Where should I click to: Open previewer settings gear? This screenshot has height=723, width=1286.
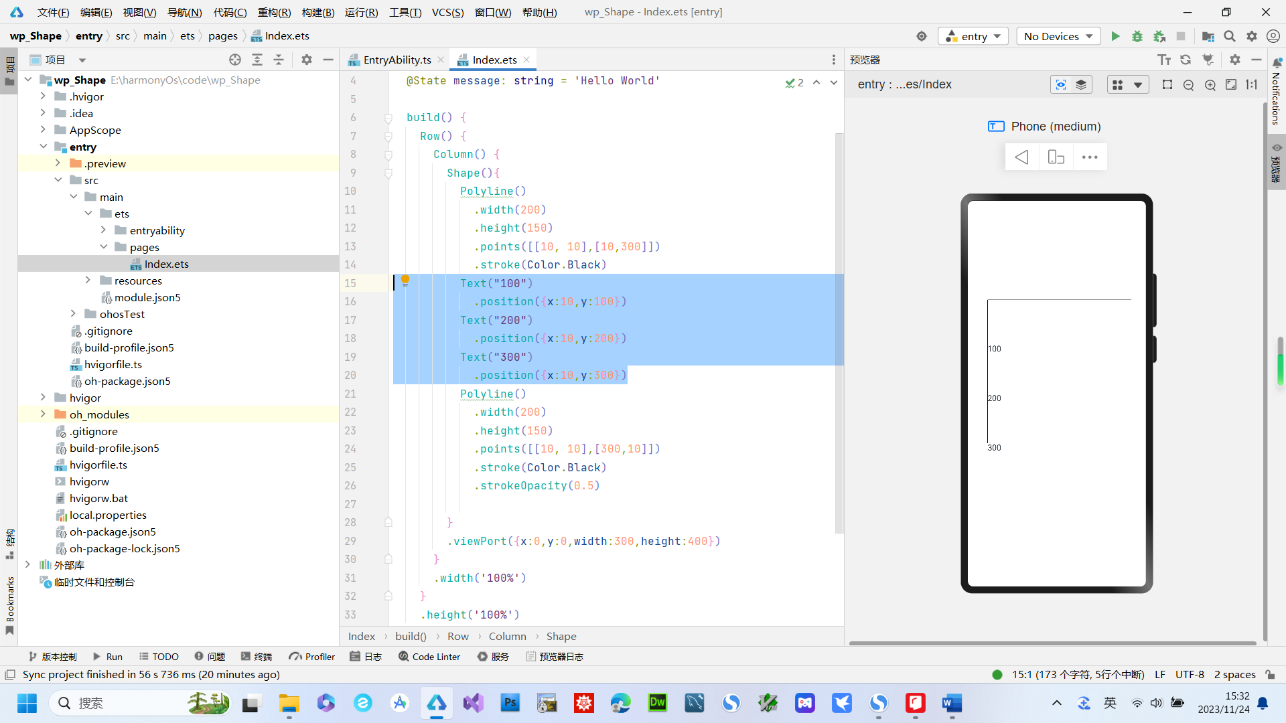click(1235, 60)
